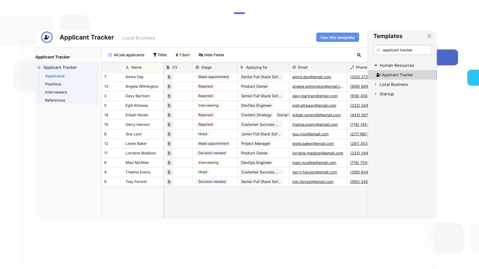
Task: Close the Templates panel
Action: point(429,36)
